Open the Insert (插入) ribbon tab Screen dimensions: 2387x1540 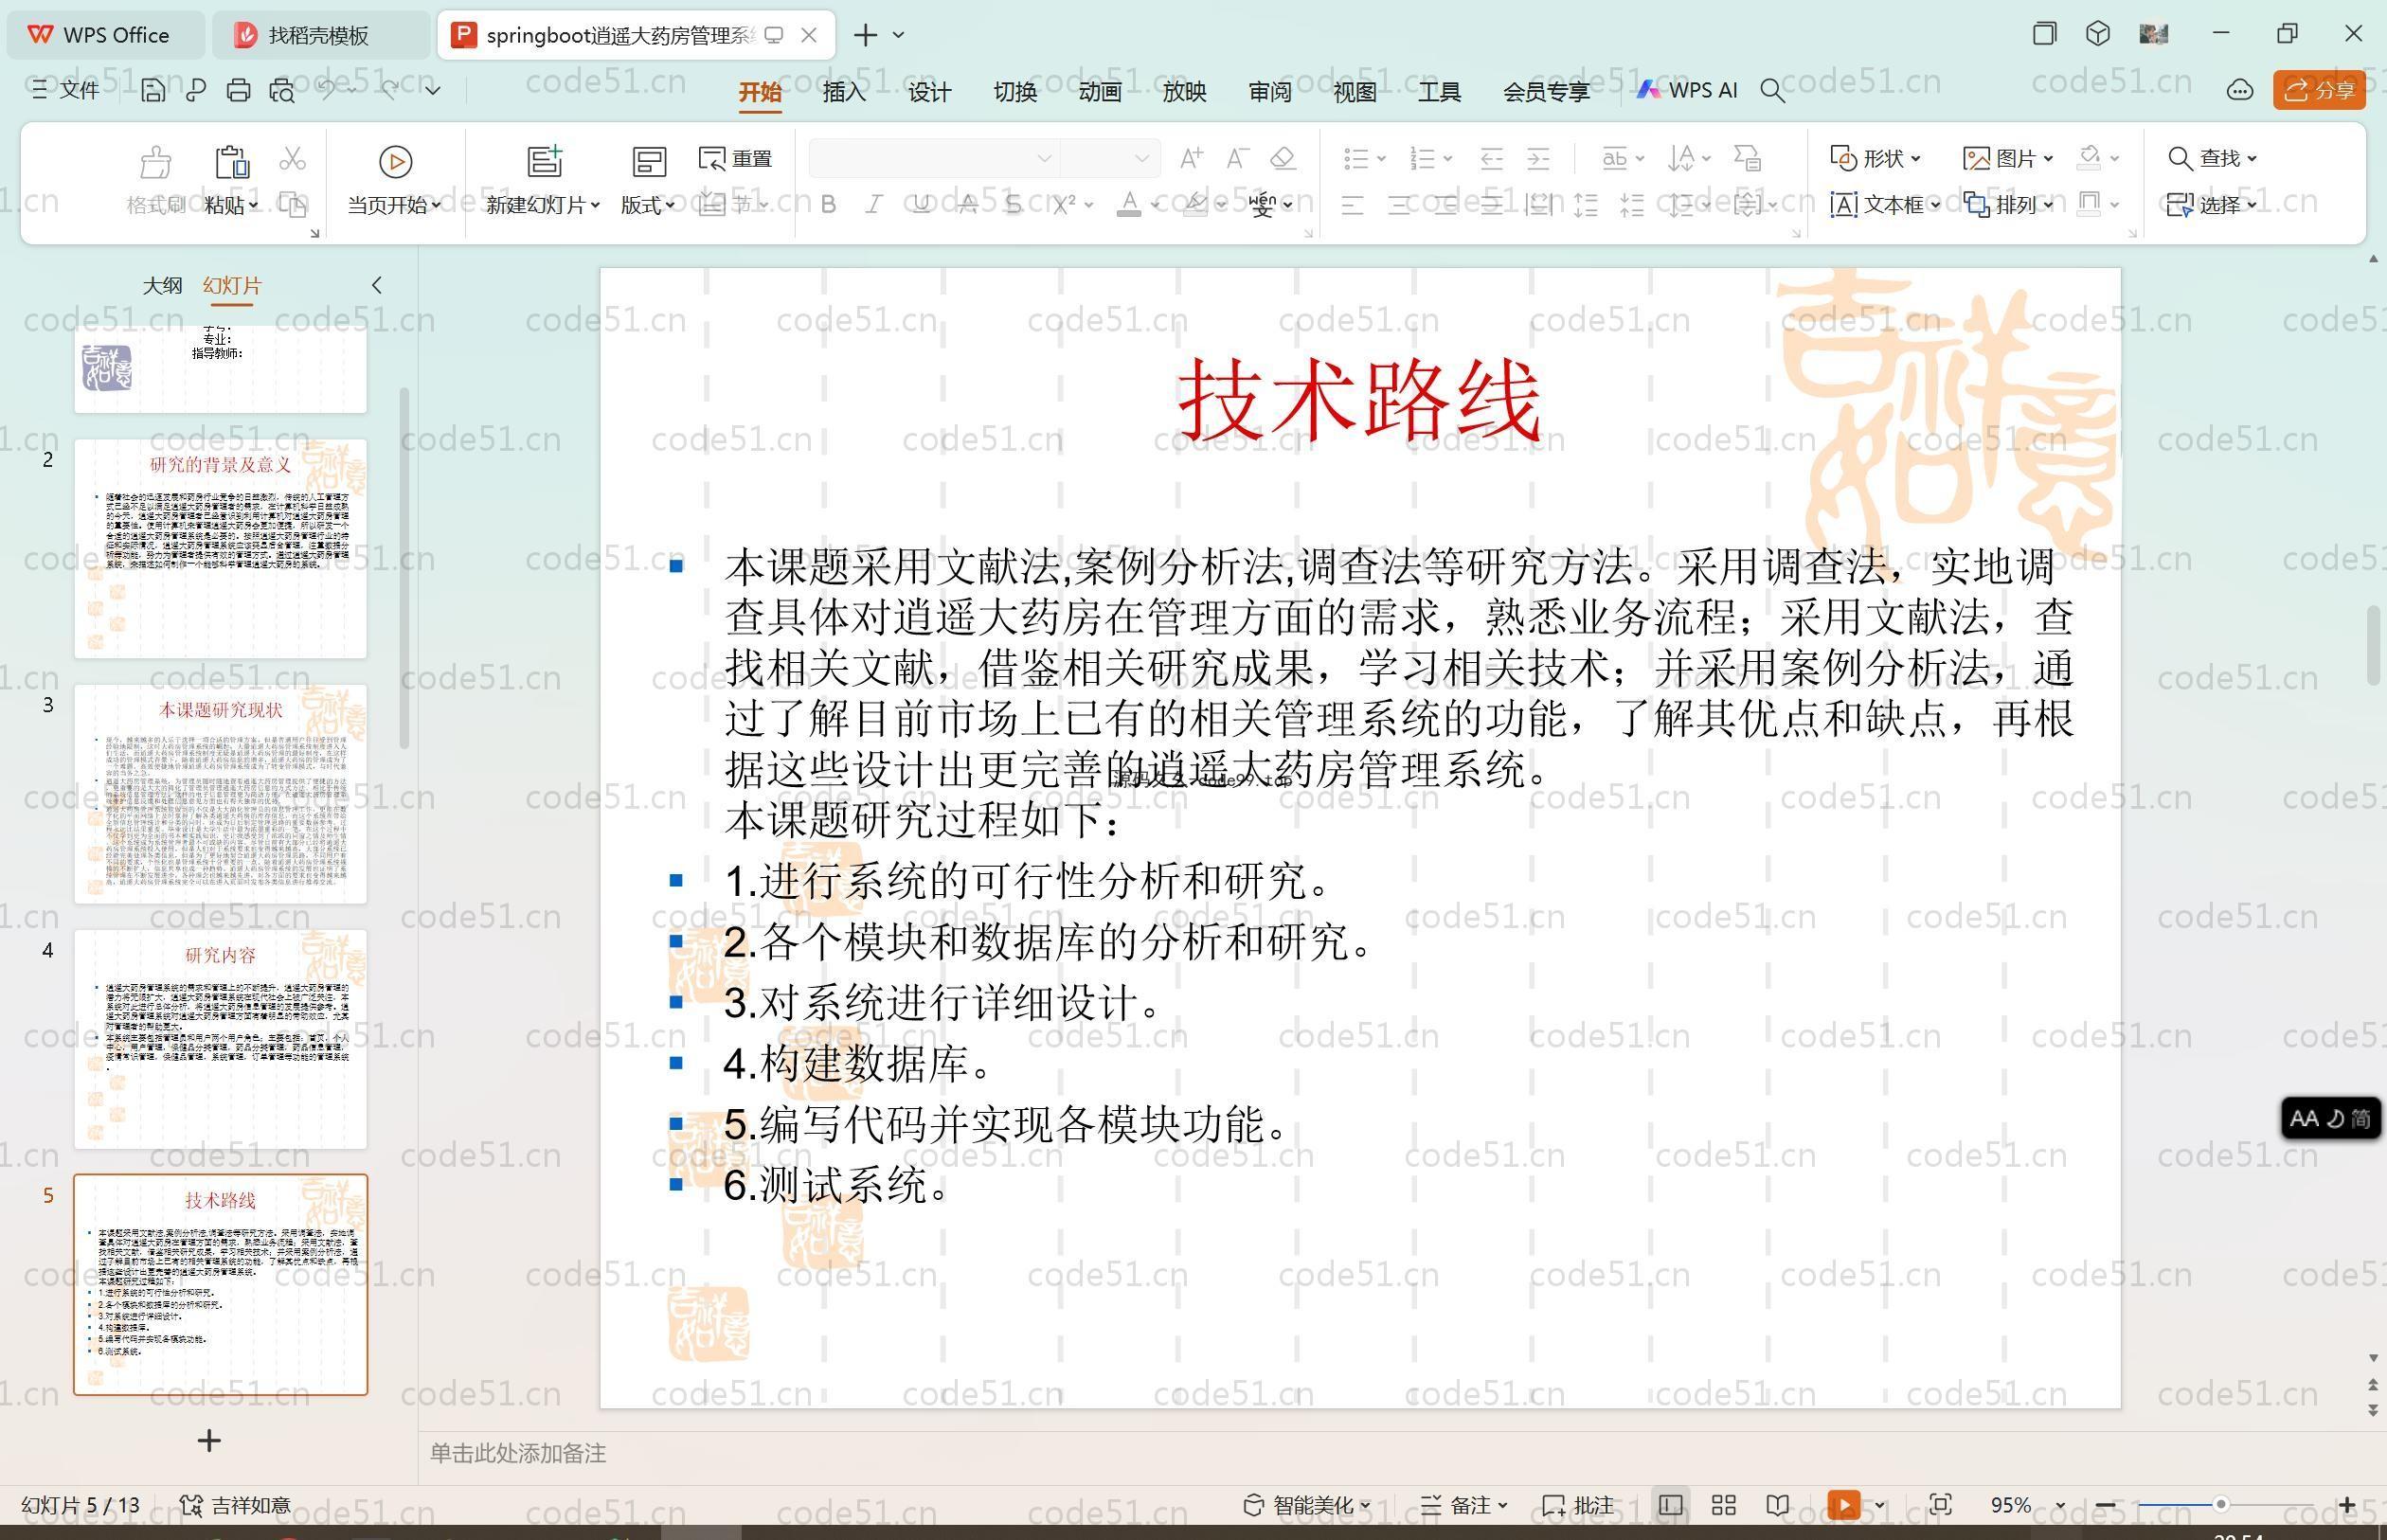tap(843, 92)
